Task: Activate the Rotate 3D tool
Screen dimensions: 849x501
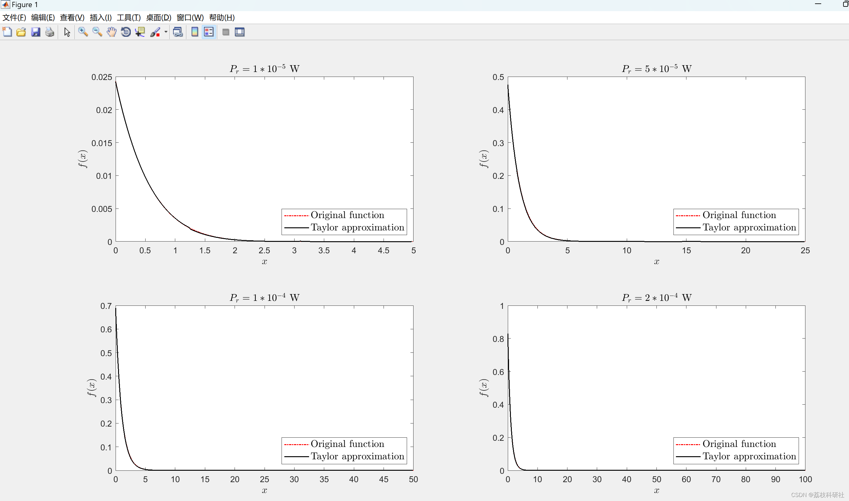Action: tap(125, 32)
